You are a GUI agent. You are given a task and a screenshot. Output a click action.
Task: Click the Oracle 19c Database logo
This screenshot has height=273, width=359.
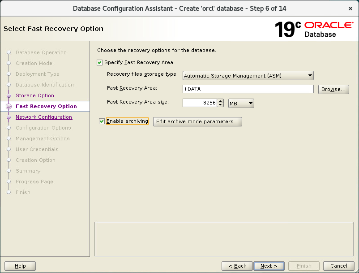(x=314, y=29)
